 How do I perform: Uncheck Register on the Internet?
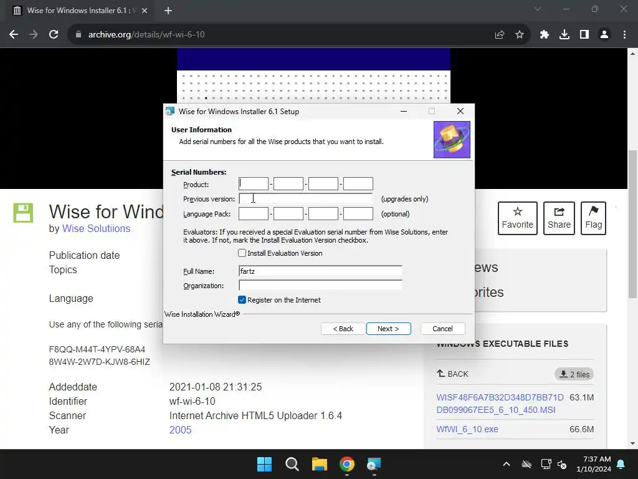242,300
